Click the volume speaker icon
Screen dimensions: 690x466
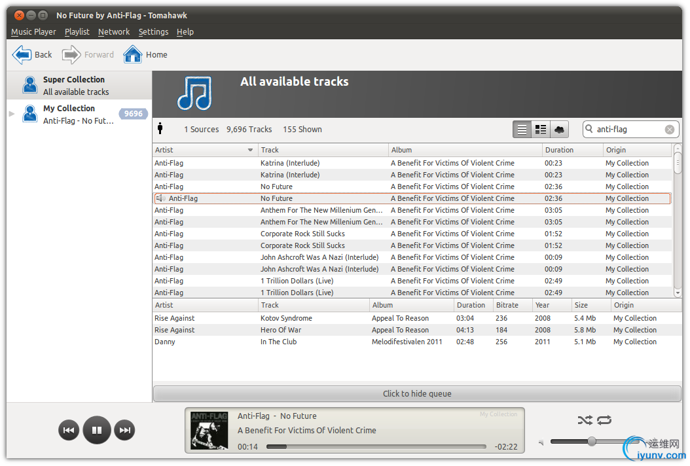click(541, 443)
